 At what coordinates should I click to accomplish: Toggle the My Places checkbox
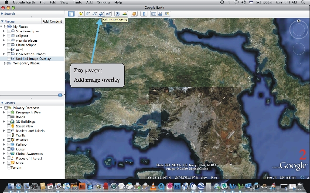pos(6,27)
